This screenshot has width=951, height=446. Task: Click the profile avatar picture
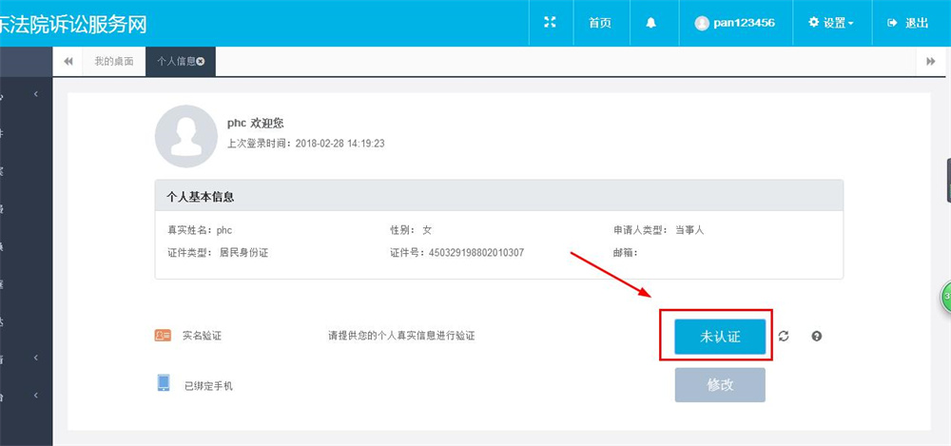pyautogui.click(x=186, y=136)
